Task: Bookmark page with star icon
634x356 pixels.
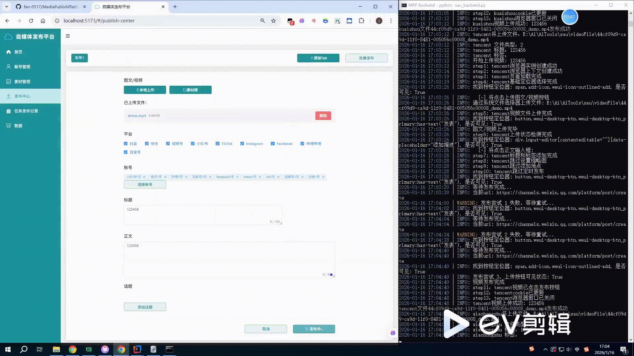Action: coord(273,21)
